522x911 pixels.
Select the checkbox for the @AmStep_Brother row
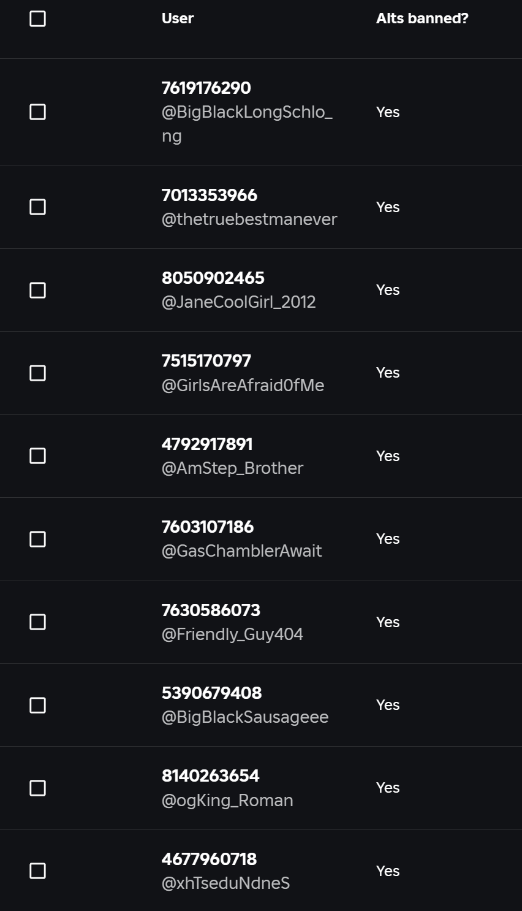coord(38,456)
